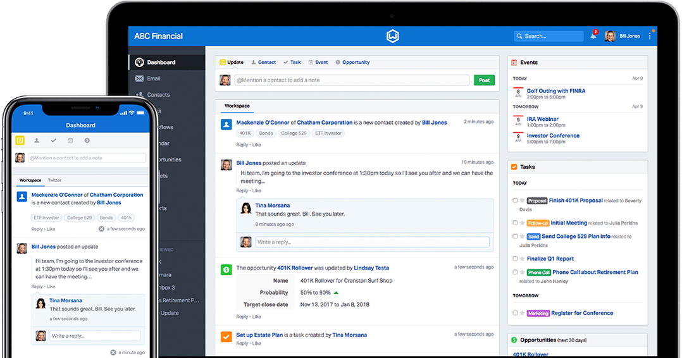Tap the phone's calendar event icon
682x358 pixels.
click(70, 140)
